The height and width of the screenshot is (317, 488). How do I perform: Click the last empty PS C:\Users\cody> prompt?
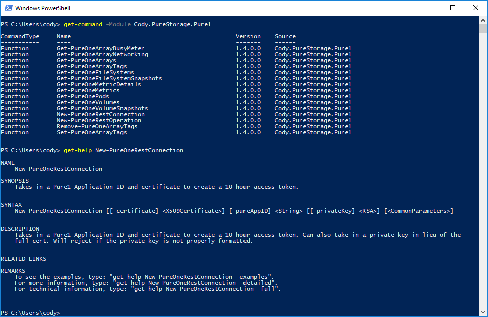(x=30, y=313)
